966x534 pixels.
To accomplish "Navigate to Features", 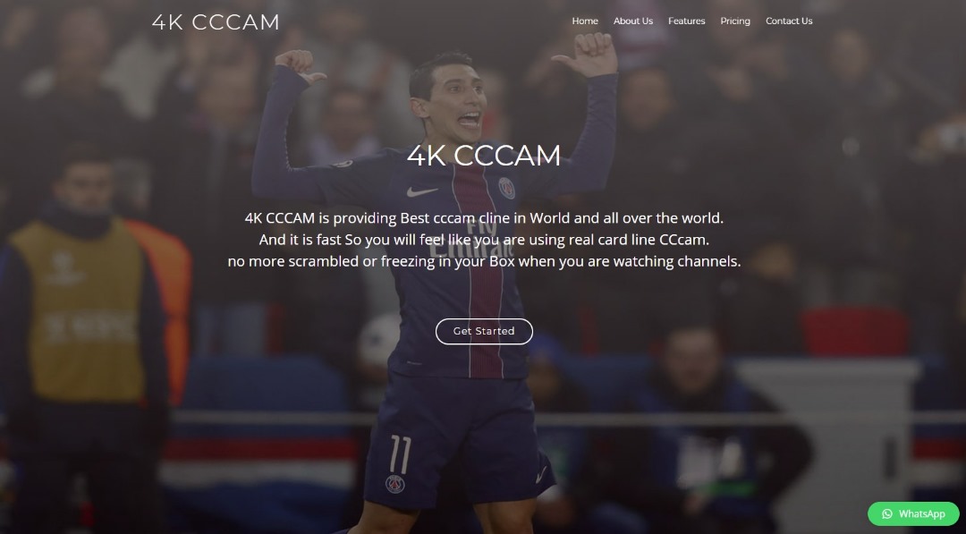I will [686, 21].
